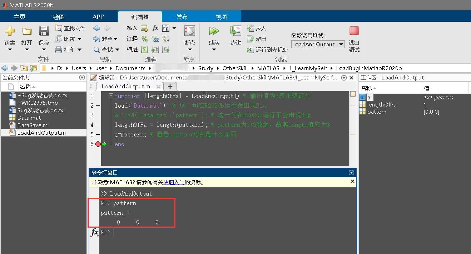Click the Documents path segment
The image size is (471, 254).
[130, 68]
